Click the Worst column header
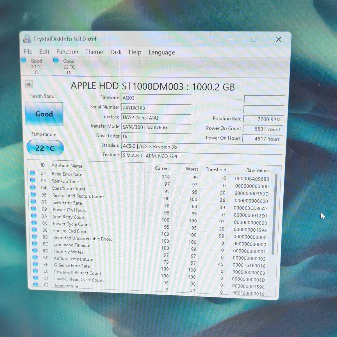Screen dimensions: 337x337 [192, 169]
